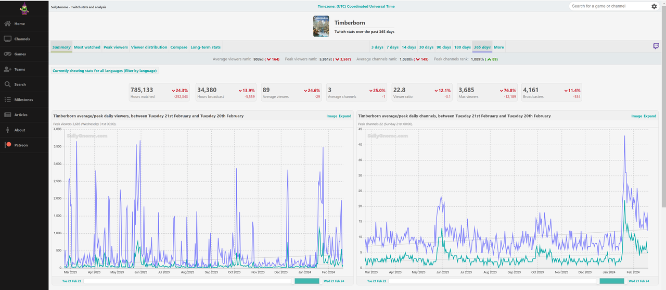Click the Twitch logo icon at right
The image size is (666, 290).
[x=656, y=46]
